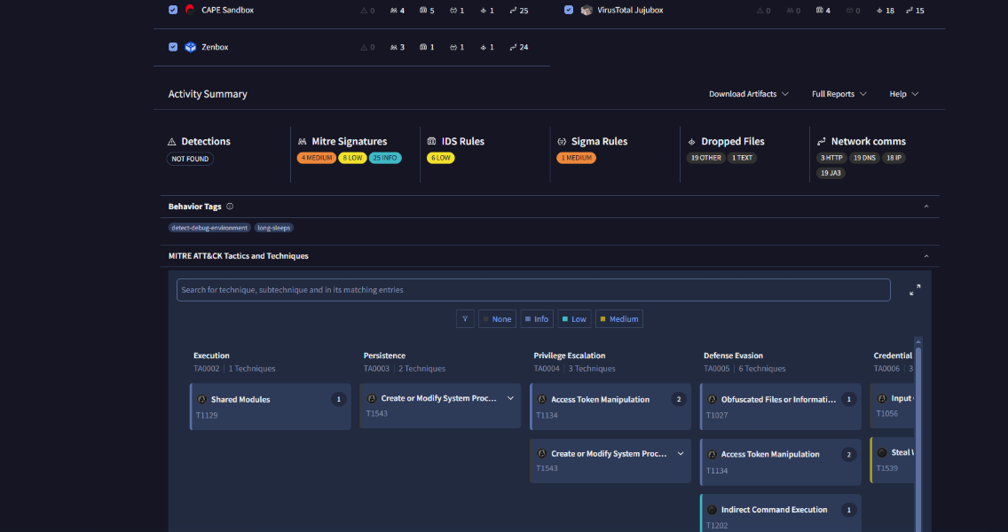Click the Shared Modules technique icon

click(x=201, y=400)
